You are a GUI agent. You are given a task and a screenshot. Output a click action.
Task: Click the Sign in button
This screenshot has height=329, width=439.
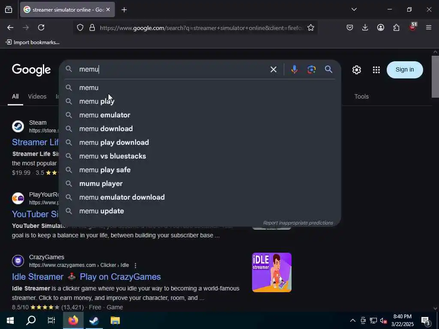click(x=405, y=70)
